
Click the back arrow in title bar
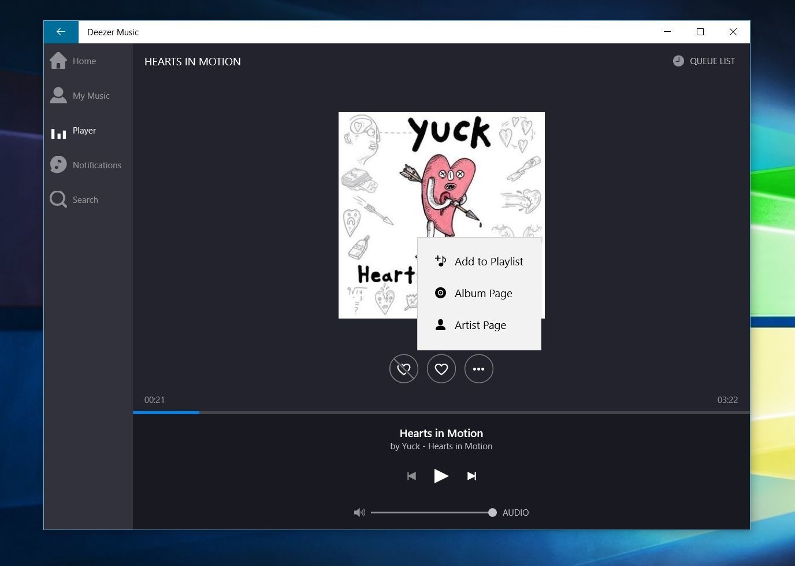[61, 32]
